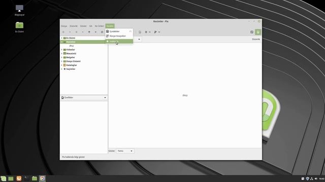This screenshot has height=182, width=325.
Task: Expand the Dosya Sistemi tree node
Action: click(61, 61)
